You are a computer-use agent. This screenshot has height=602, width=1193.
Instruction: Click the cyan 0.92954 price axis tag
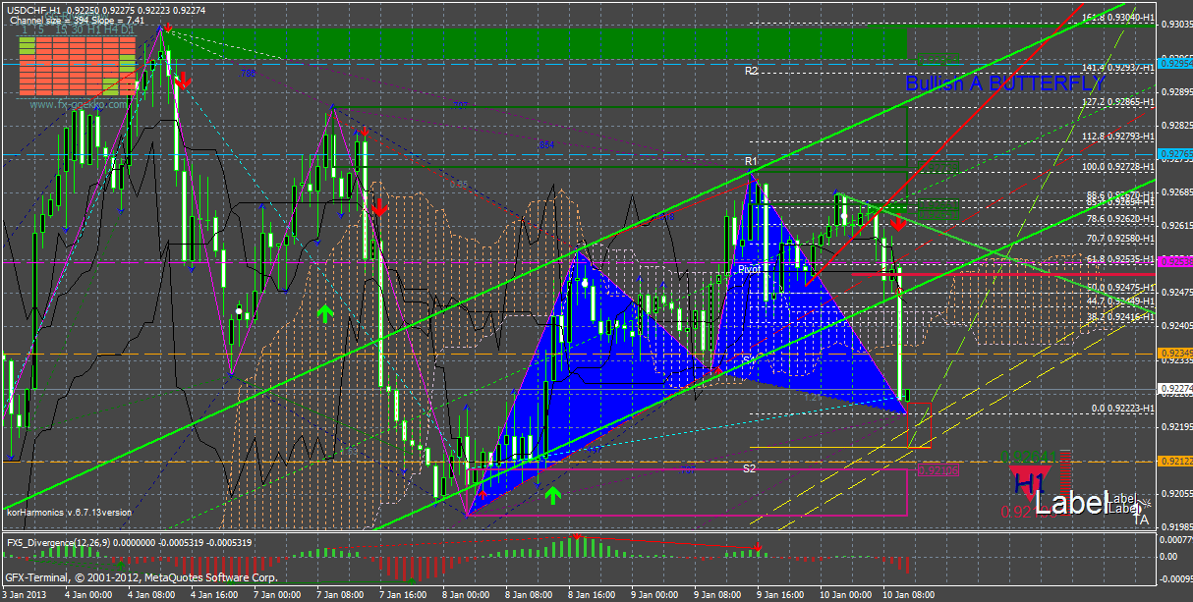(1175, 62)
